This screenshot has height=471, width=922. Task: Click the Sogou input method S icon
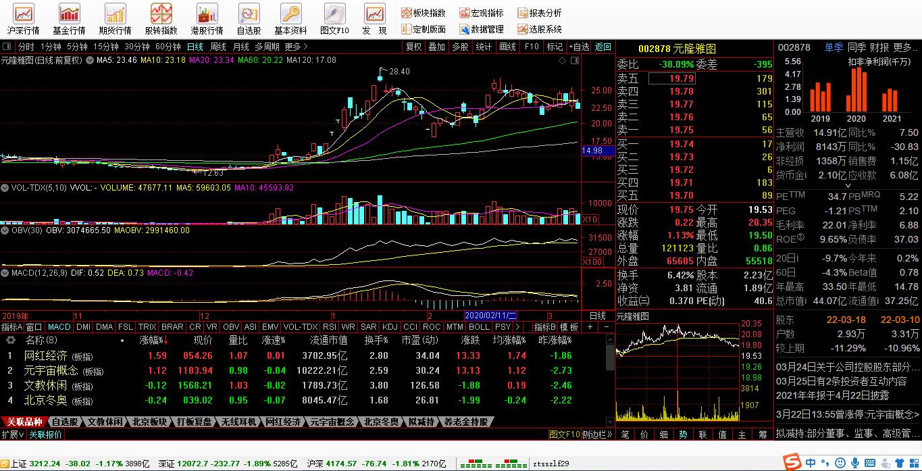click(790, 463)
